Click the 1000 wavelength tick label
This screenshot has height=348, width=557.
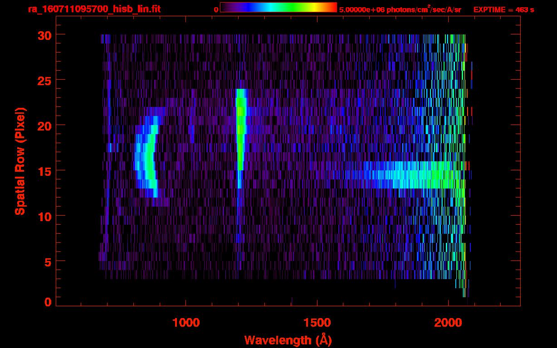(x=186, y=322)
